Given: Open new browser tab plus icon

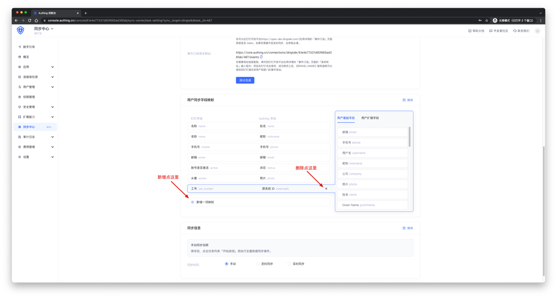Looking at the screenshot, I should [x=86, y=13].
